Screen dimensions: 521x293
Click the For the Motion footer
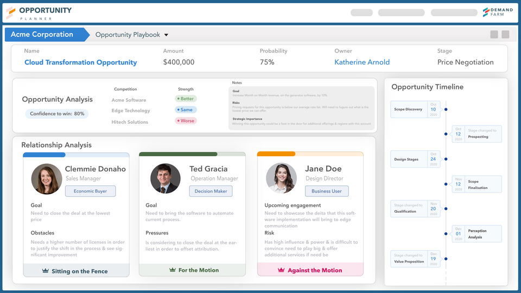click(x=192, y=270)
